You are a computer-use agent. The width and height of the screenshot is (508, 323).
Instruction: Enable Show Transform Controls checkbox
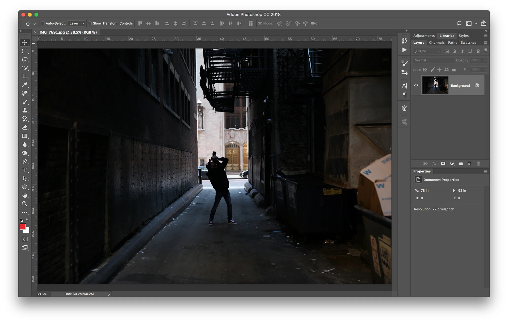click(90, 23)
